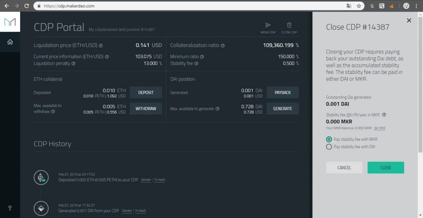Click the 0.728 DAI max generate value
This screenshot has width=423, height=218.
pos(252,107)
